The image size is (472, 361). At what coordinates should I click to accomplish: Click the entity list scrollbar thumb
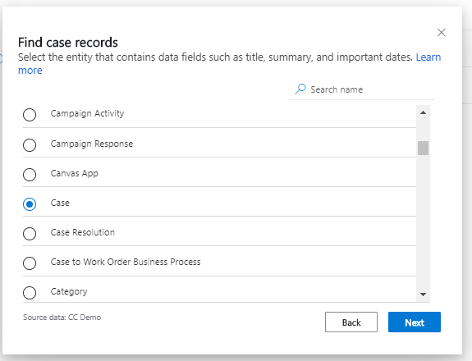tap(423, 148)
